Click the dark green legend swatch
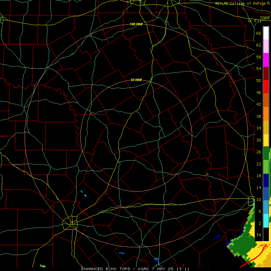This screenshot has width=271, height=271. 266,153
